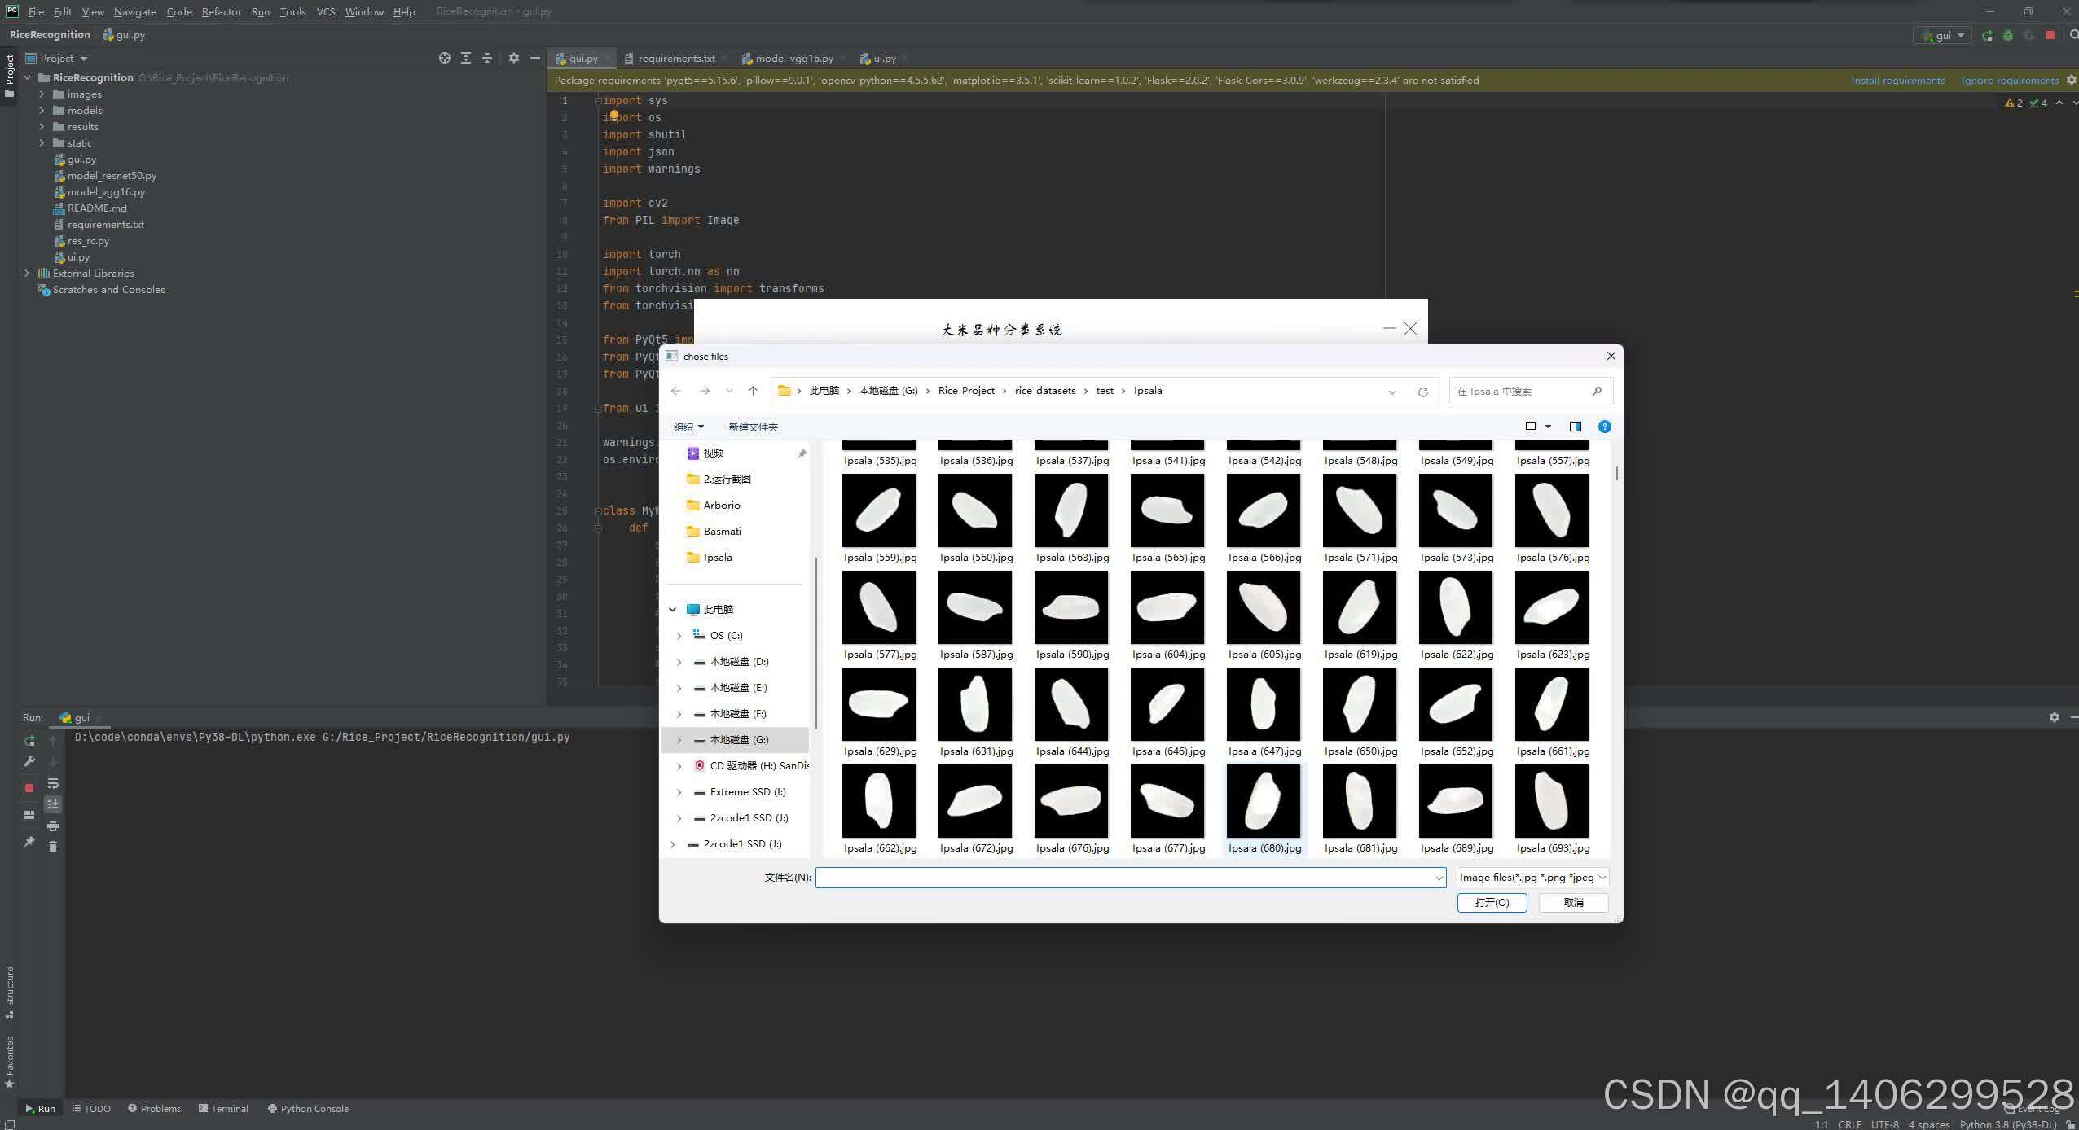Click Install requirements link
2079x1130 pixels.
pyautogui.click(x=1897, y=81)
